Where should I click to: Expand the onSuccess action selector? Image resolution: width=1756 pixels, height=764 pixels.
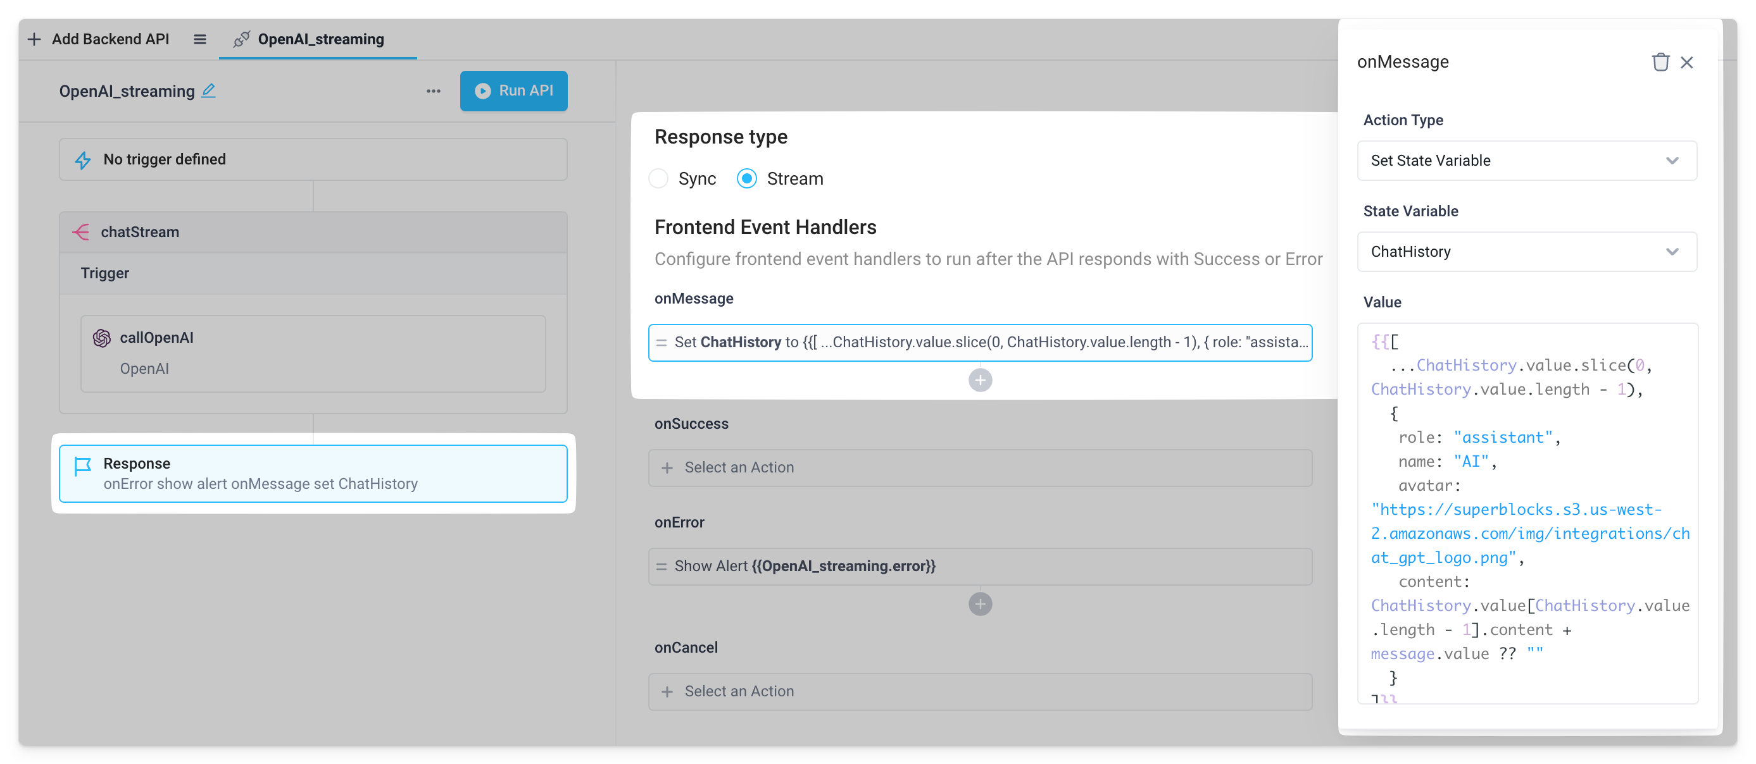pos(981,467)
